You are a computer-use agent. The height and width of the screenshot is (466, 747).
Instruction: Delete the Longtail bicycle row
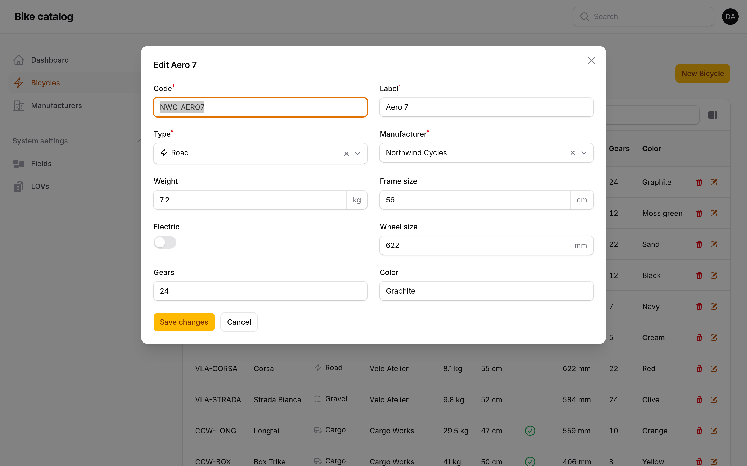pyautogui.click(x=699, y=431)
